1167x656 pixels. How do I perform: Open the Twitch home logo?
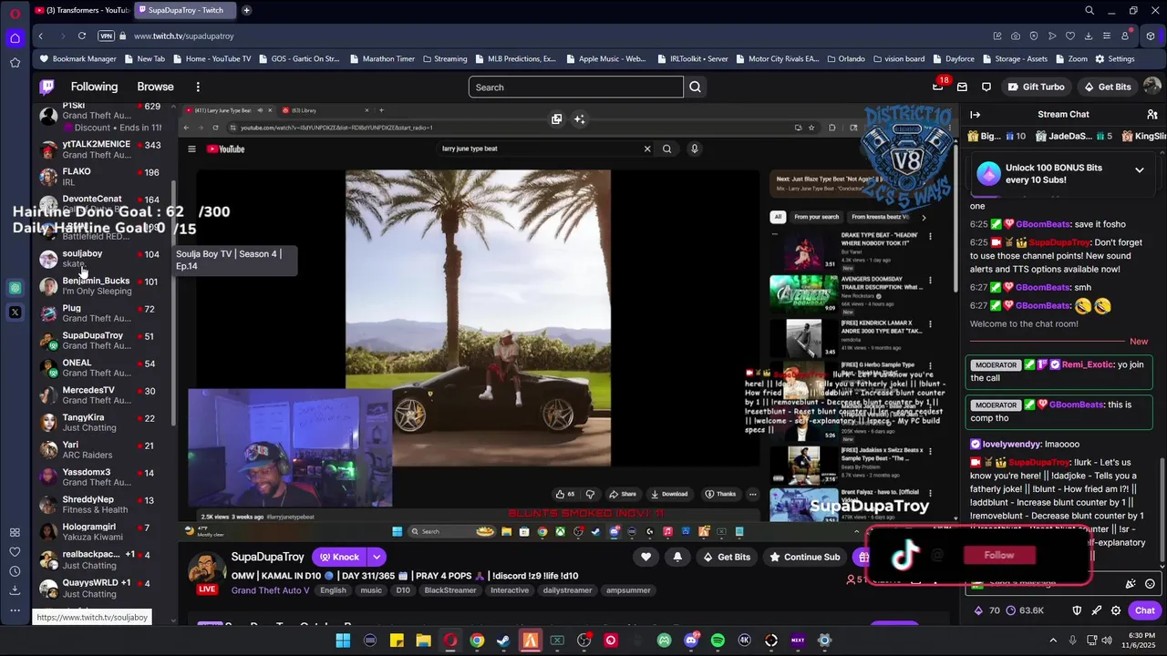[x=46, y=87]
